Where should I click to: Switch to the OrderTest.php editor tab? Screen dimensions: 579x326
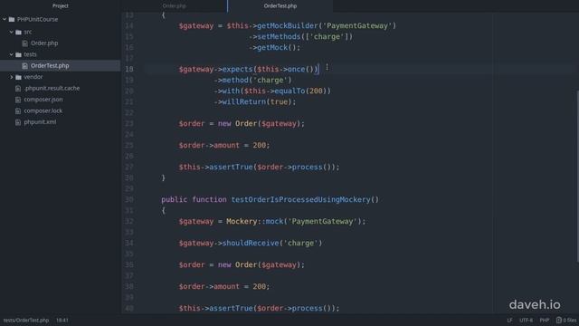pos(280,6)
